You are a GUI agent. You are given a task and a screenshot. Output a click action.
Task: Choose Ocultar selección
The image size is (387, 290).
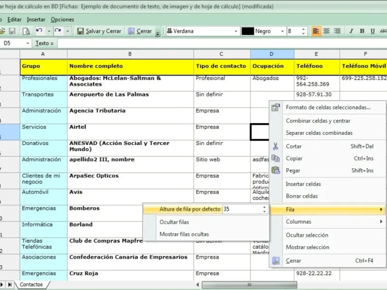click(x=307, y=235)
